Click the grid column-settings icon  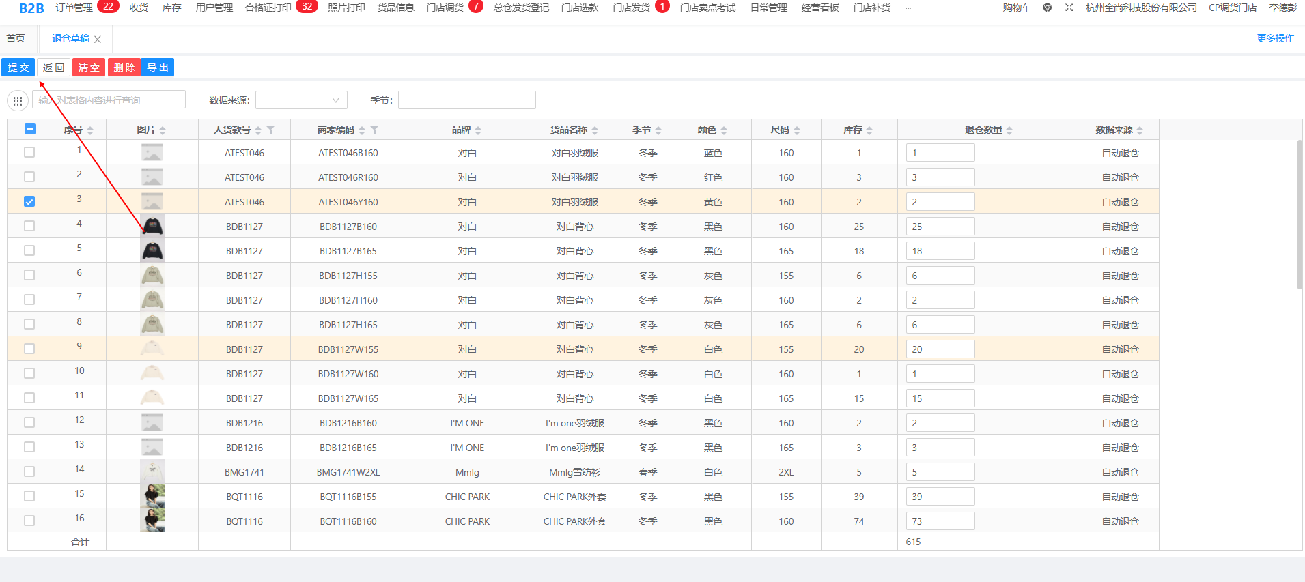click(x=18, y=100)
